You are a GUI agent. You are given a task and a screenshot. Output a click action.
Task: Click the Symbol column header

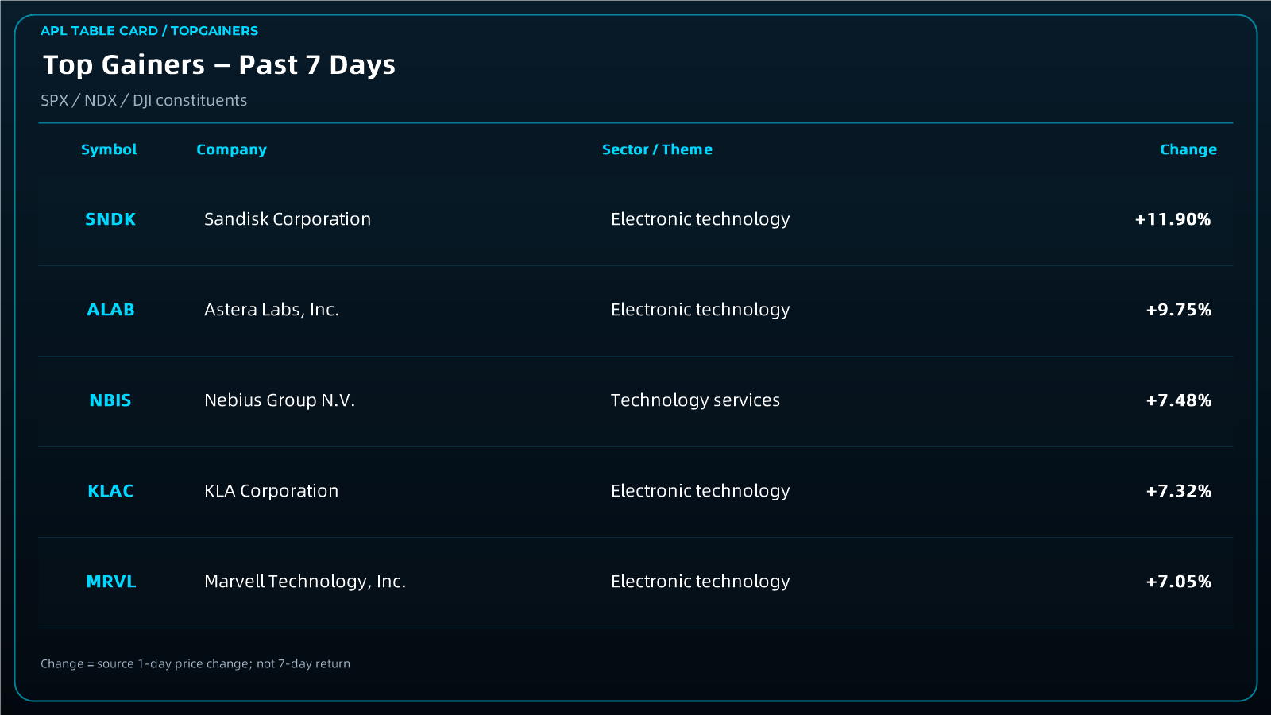click(109, 149)
